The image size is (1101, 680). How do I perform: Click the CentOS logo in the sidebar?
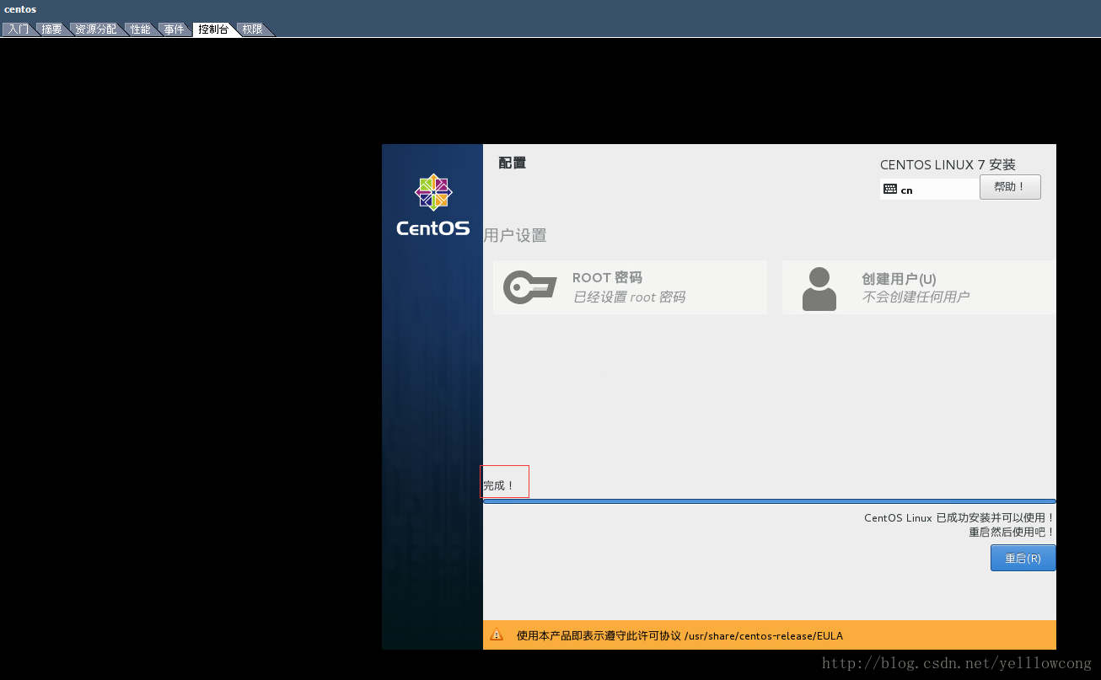coord(433,205)
